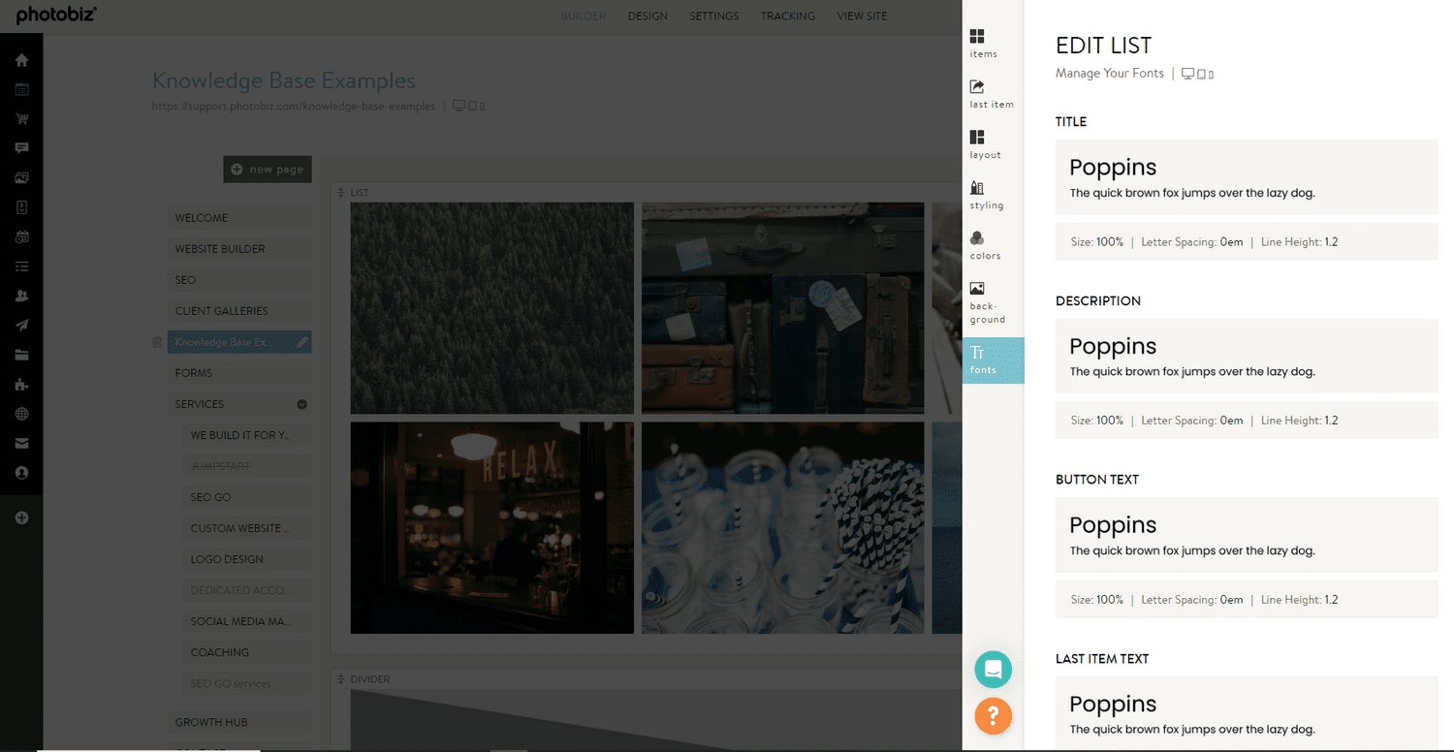Click the shopping cart icon on the left sidebar

21,118
